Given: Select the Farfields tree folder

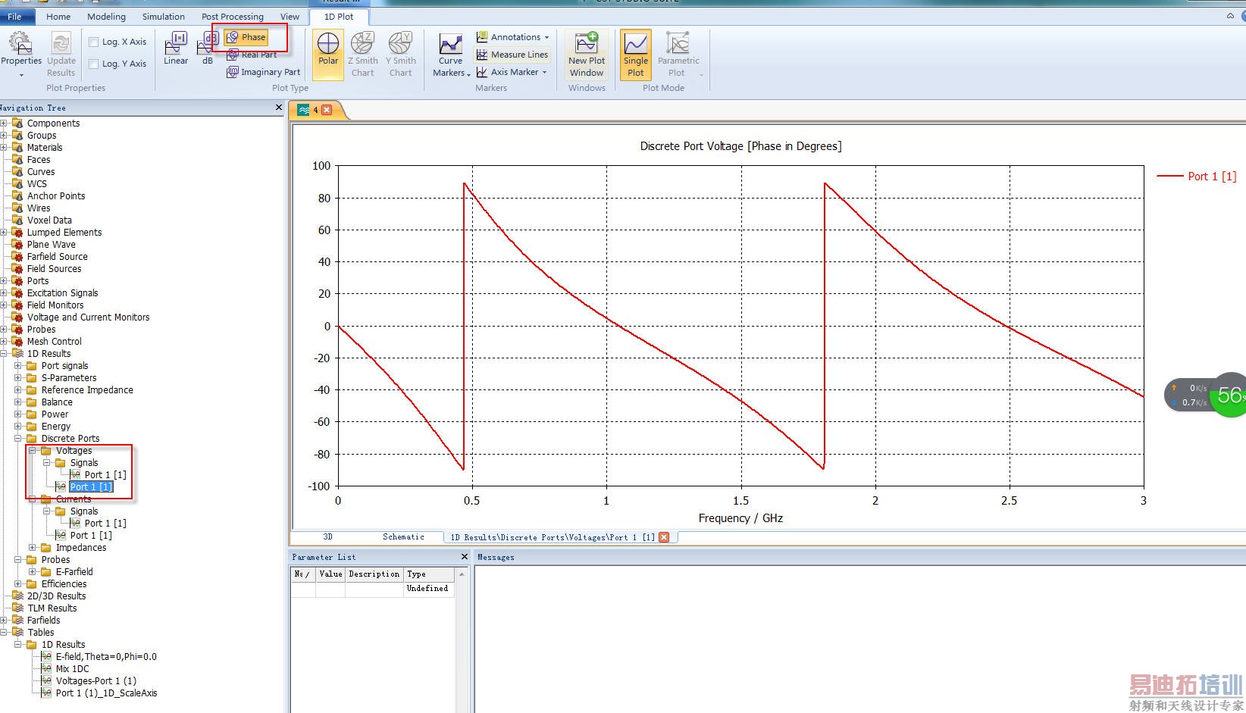Looking at the screenshot, I should click(x=43, y=621).
